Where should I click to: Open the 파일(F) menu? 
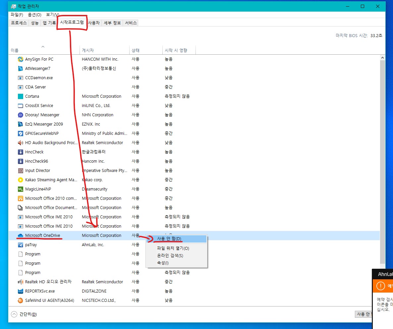(17, 15)
